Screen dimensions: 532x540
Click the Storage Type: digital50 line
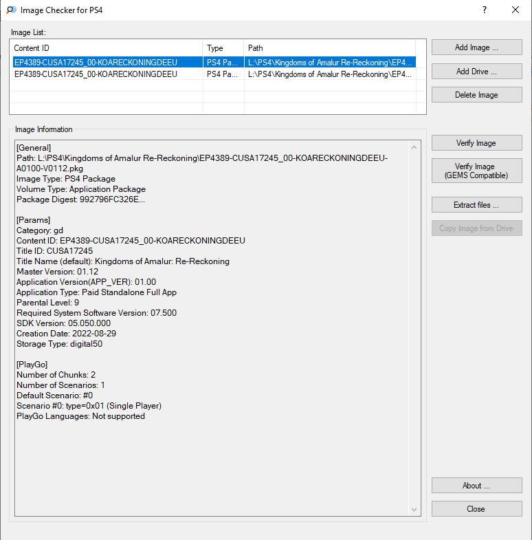[59, 344]
